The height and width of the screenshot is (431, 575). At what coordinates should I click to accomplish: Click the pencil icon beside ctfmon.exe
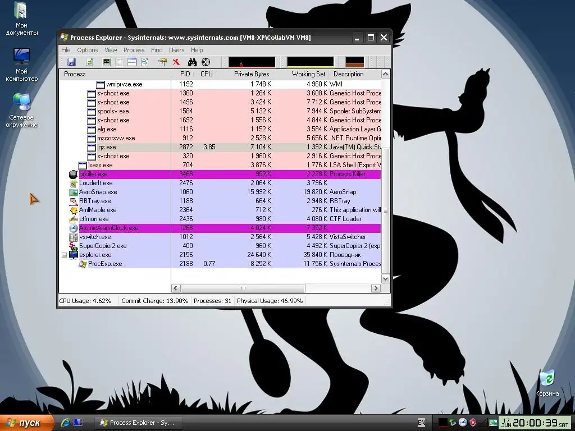74,219
